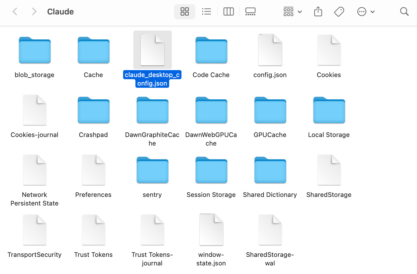The height and width of the screenshot is (274, 417).
Task: Click the Search magnifier icon
Action: 404,12
